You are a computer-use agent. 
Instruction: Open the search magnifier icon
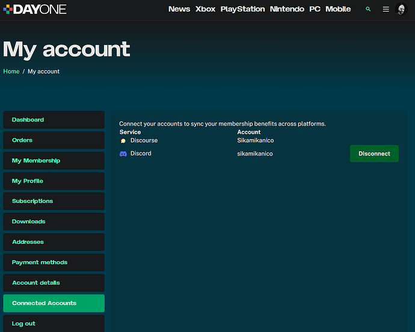pyautogui.click(x=369, y=10)
